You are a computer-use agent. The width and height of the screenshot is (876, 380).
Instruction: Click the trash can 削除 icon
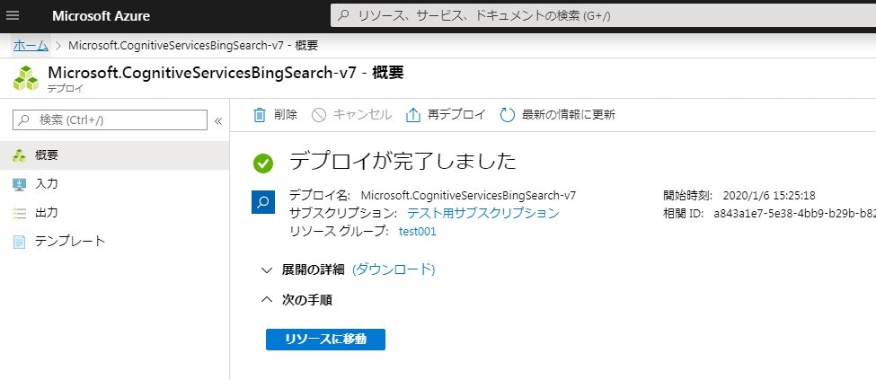click(260, 115)
